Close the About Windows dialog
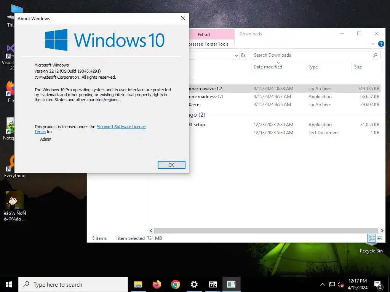 tap(183, 18)
